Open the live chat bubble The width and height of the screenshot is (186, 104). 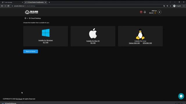[181, 96]
